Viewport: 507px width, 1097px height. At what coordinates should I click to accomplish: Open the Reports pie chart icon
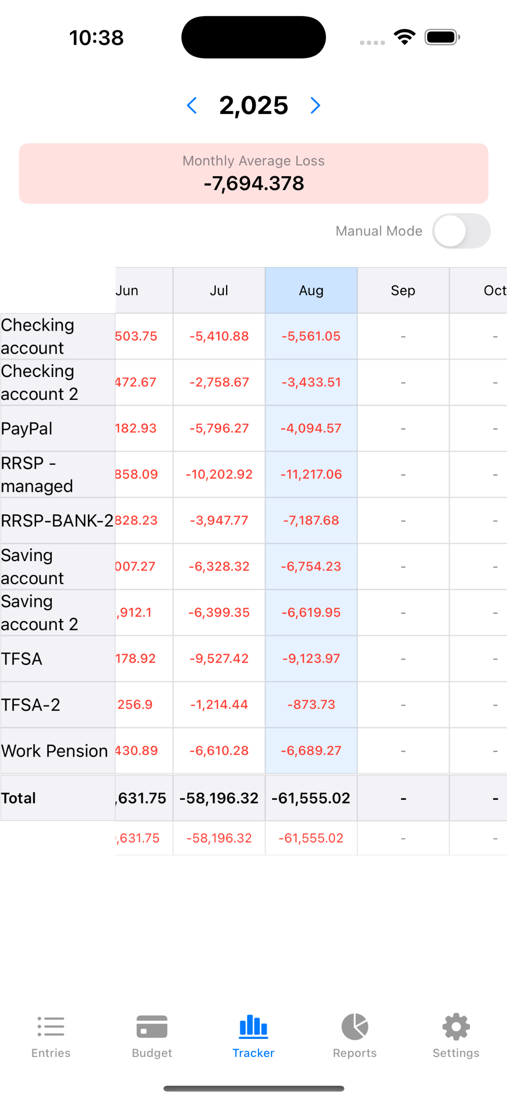[x=355, y=1027]
